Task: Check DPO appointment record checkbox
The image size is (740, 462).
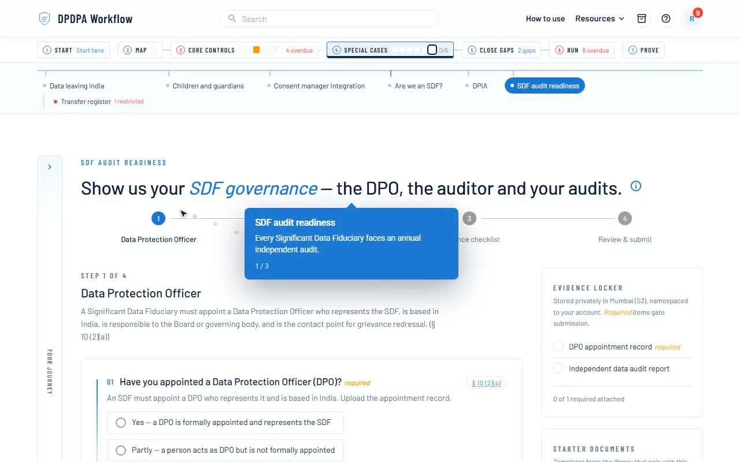Action: [x=558, y=346]
